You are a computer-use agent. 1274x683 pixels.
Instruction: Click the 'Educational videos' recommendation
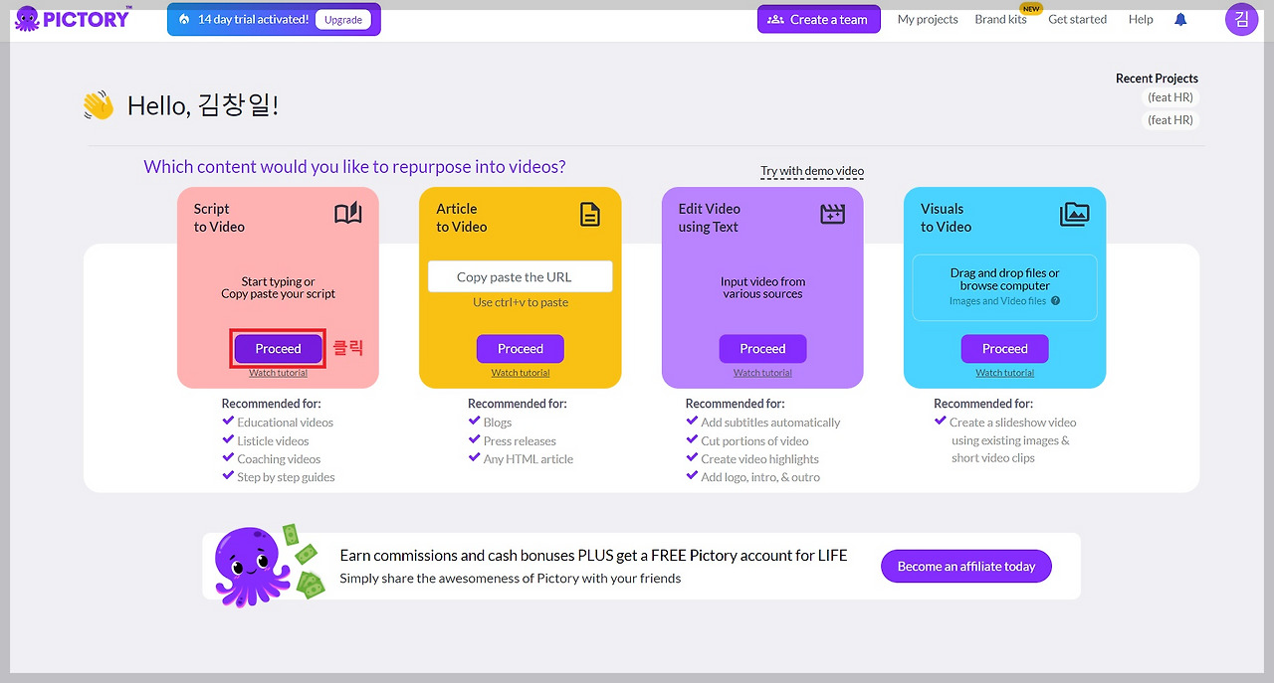(285, 423)
